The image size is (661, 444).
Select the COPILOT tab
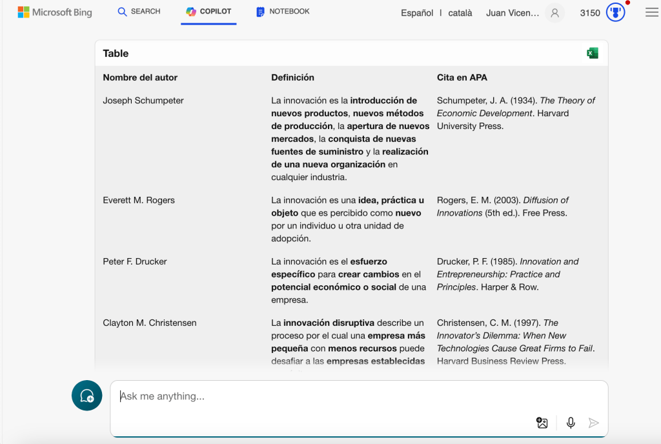(x=208, y=12)
